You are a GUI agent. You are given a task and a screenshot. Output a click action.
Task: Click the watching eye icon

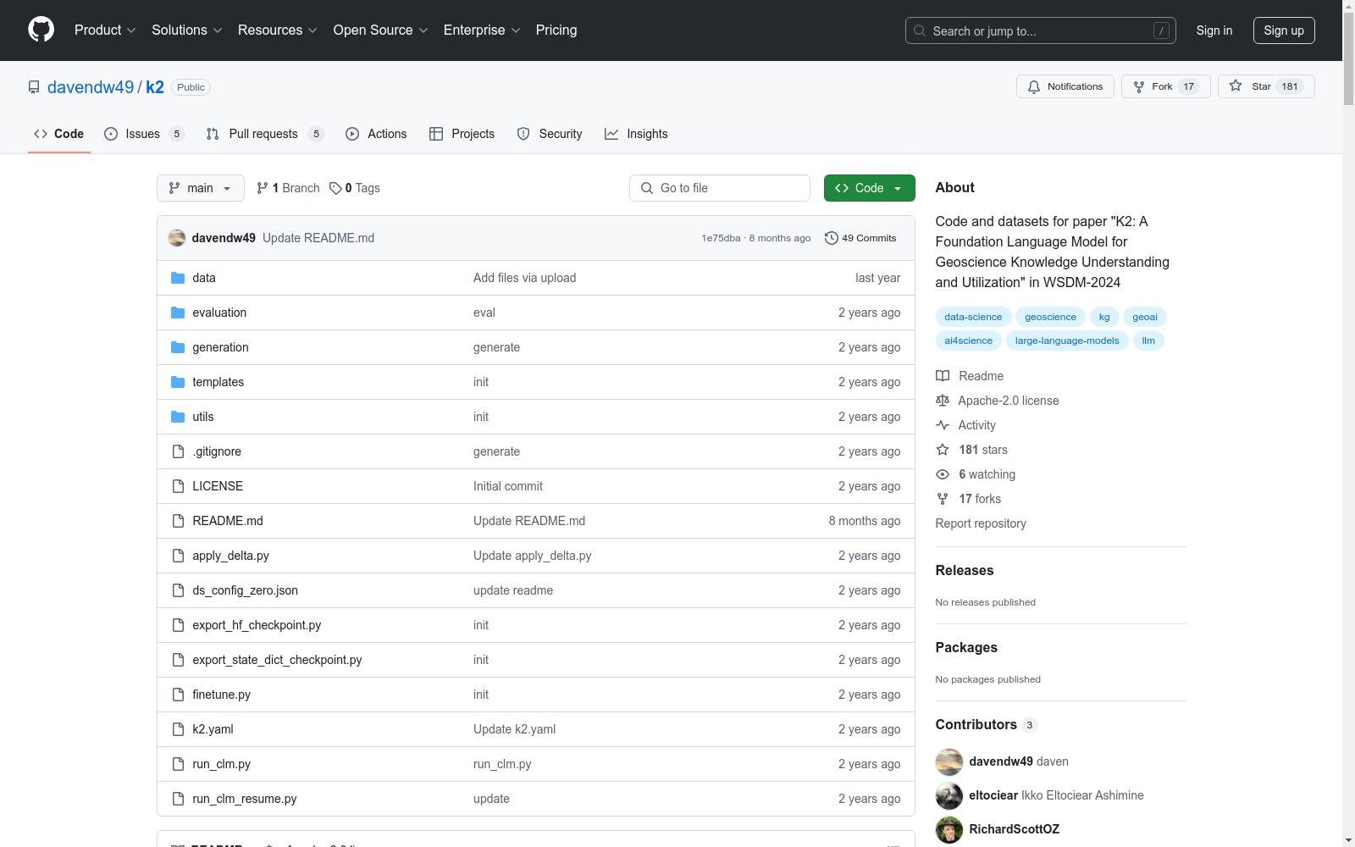pos(943,474)
